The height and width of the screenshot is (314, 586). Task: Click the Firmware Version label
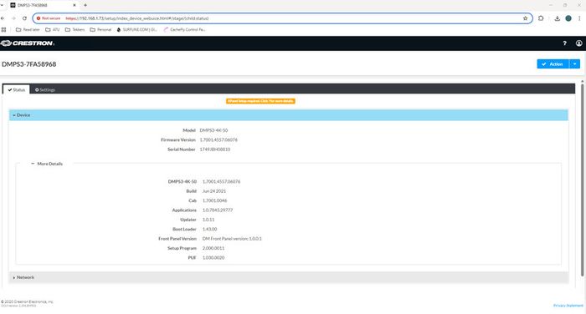tap(178, 139)
